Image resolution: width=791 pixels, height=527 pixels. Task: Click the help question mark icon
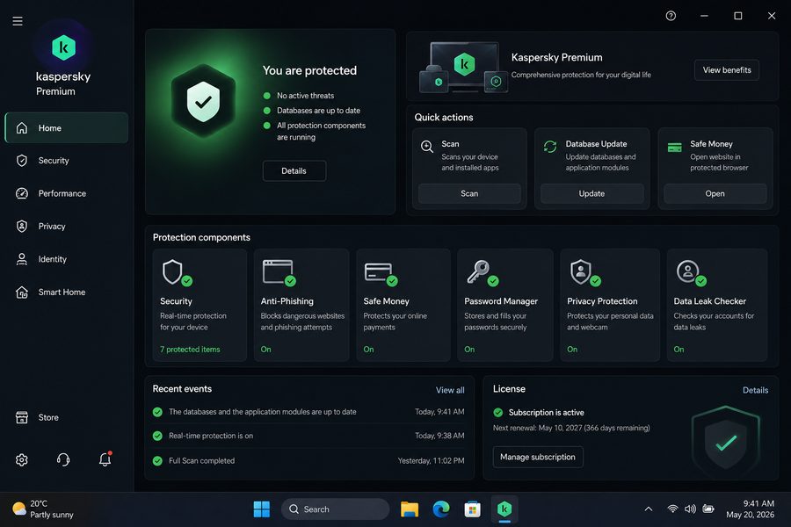[671, 16]
